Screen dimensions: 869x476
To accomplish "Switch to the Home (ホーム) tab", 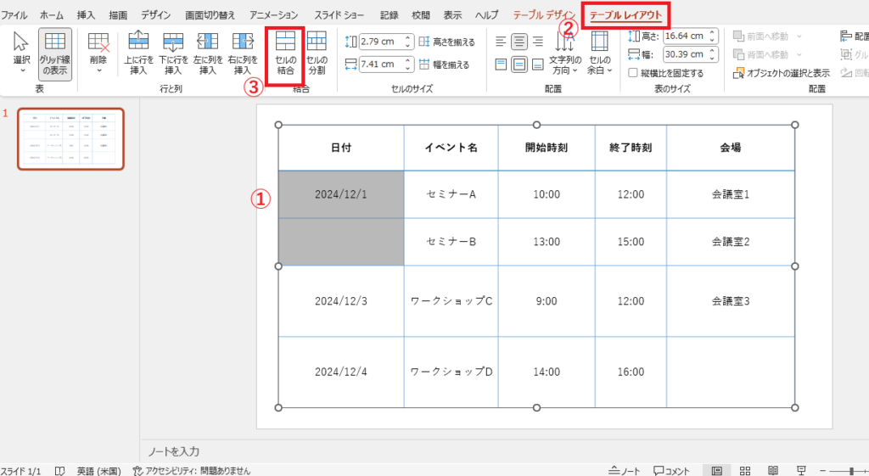I will tap(52, 15).
